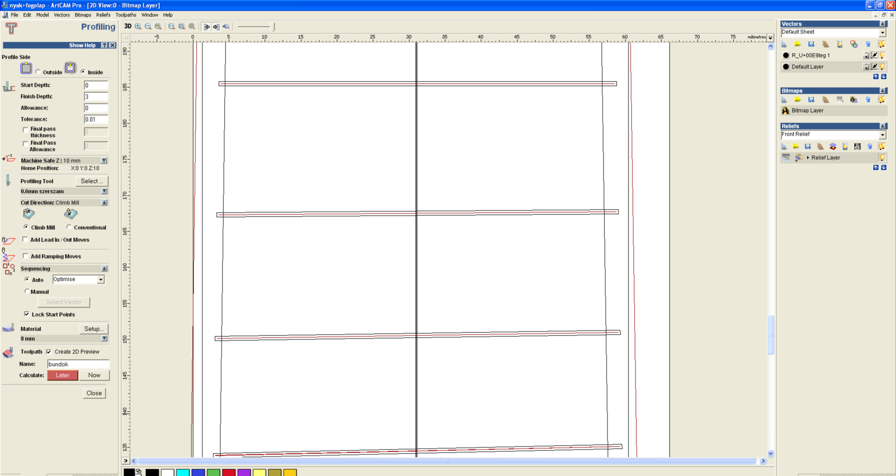Screen dimensions: 896x476
Task: Select the Outside profile side option
Action: pos(38,72)
